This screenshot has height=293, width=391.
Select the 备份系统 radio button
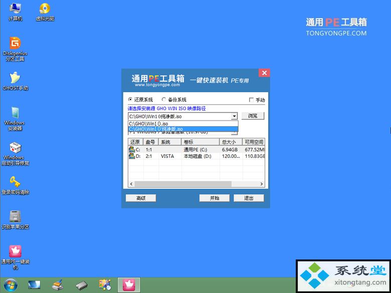coord(164,99)
